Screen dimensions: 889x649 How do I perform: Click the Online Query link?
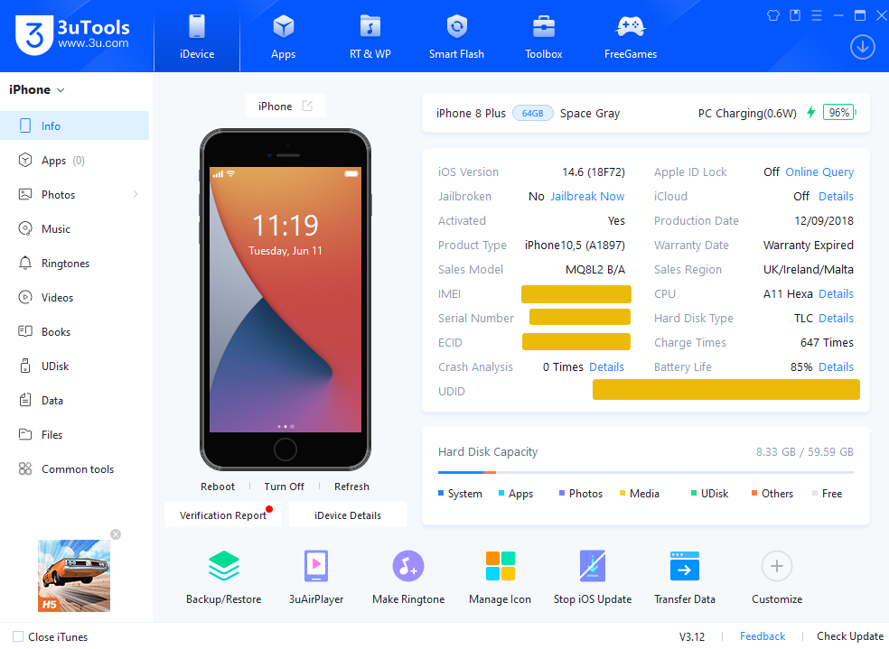pyautogui.click(x=819, y=172)
